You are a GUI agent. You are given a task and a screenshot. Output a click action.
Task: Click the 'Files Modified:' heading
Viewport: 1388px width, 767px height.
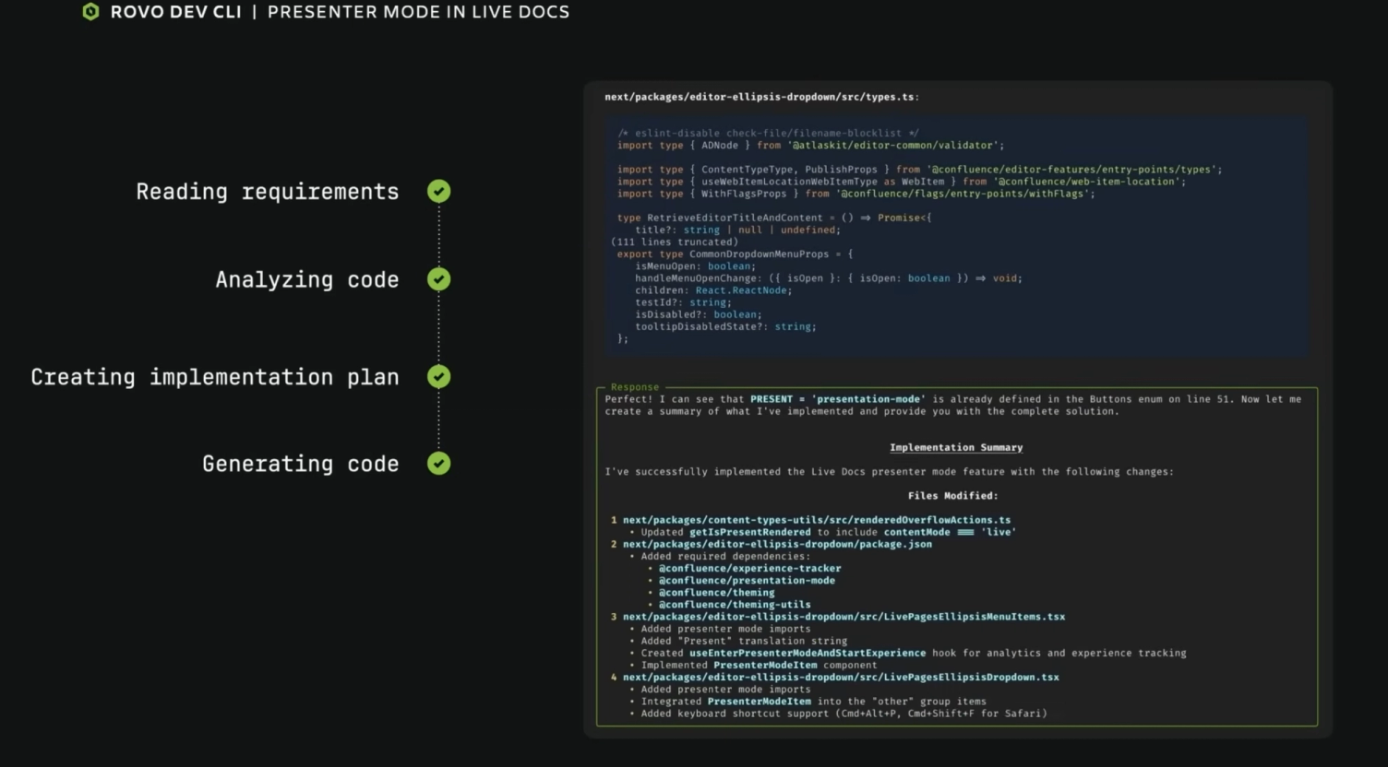pos(952,496)
